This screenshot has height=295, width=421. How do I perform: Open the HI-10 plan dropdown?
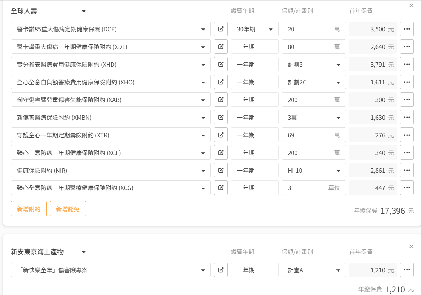(314, 171)
